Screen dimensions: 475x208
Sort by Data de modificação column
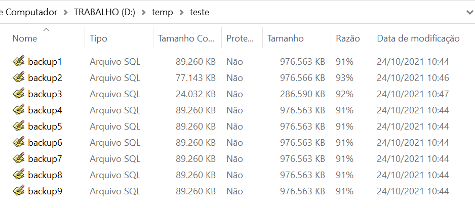pyautogui.click(x=418, y=38)
